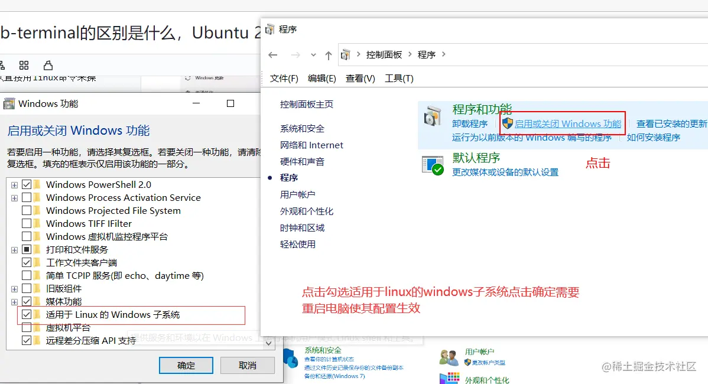The width and height of the screenshot is (708, 384).
Task: Click the folder icon of Windows TIFF IFilter
Action: [x=37, y=223]
